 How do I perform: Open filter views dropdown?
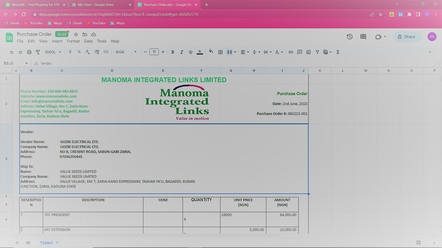coord(327,52)
